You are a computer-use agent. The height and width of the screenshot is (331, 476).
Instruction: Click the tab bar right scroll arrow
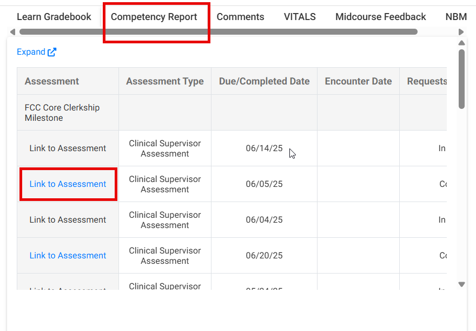tap(461, 32)
